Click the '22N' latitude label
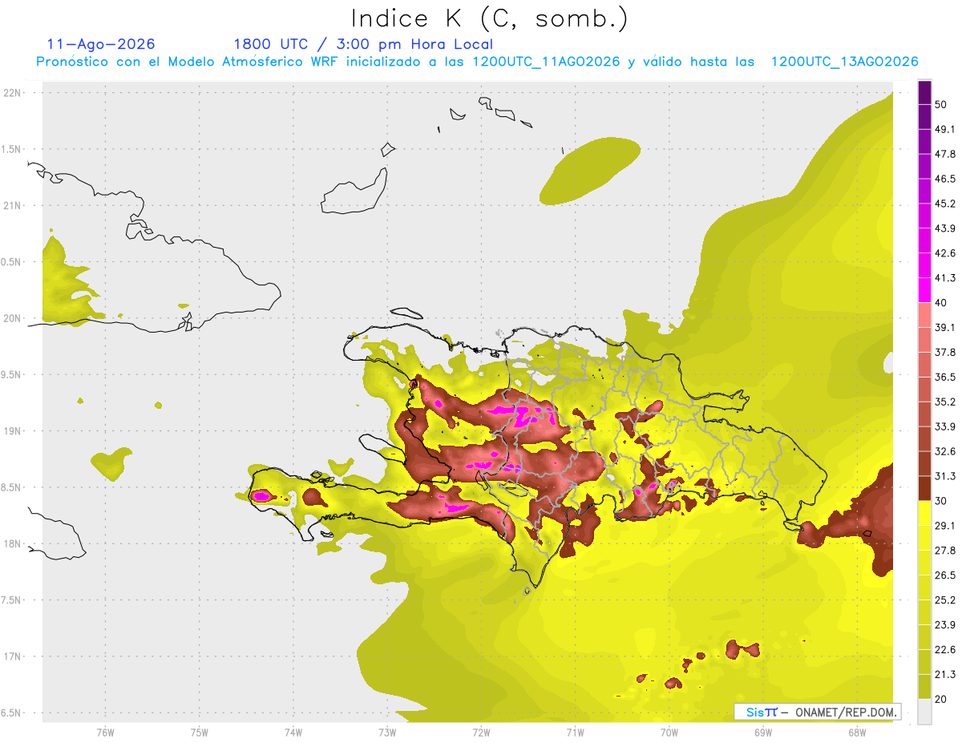The width and height of the screenshot is (962, 743). (12, 93)
